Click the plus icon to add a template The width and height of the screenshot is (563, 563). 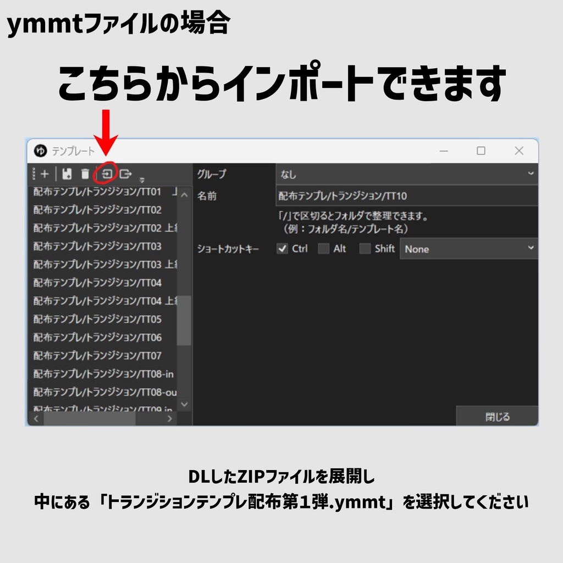[45, 174]
